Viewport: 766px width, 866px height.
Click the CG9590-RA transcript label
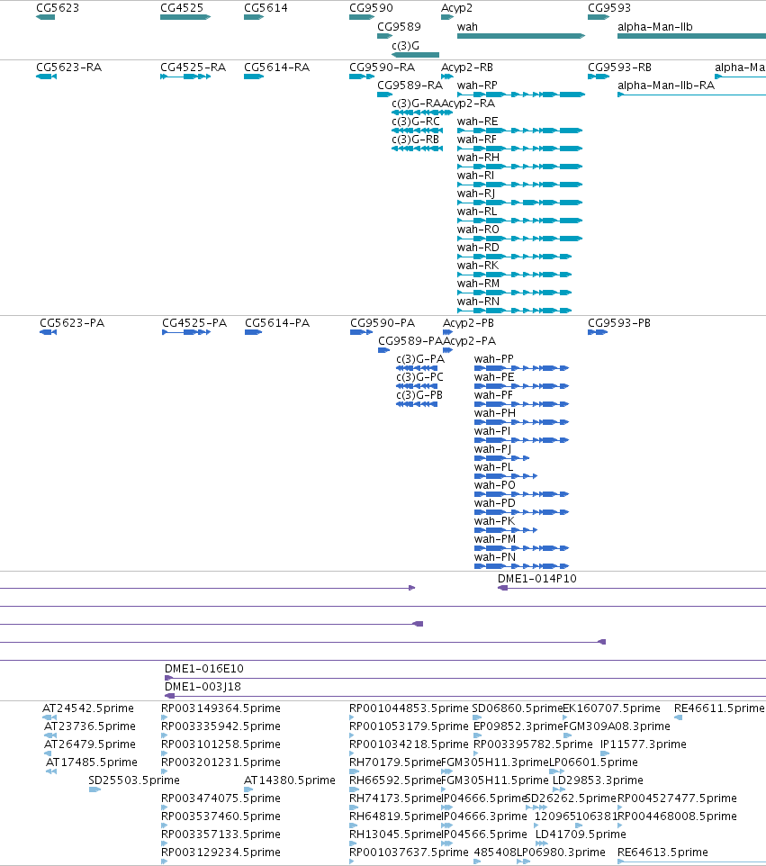383,68
